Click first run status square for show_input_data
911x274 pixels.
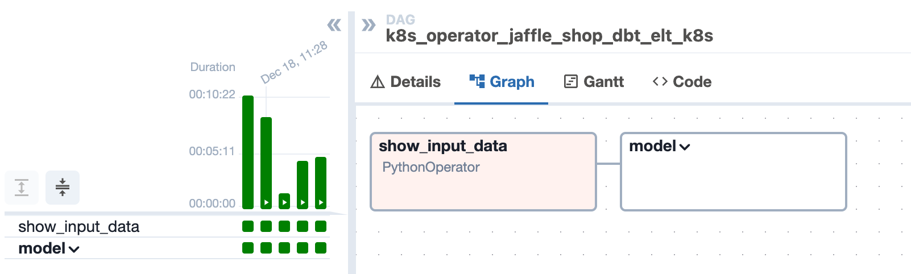(x=248, y=226)
